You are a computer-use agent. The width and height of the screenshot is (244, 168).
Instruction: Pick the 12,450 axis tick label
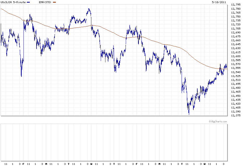tap(236, 96)
